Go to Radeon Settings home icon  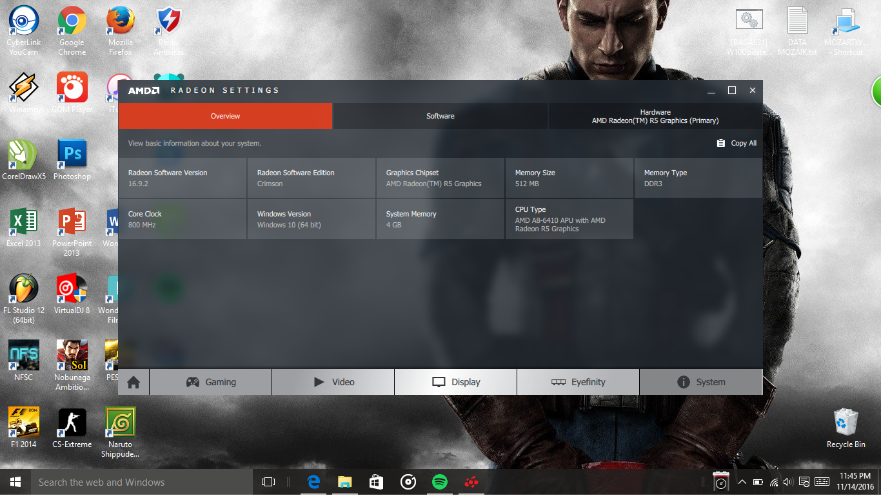pos(134,382)
